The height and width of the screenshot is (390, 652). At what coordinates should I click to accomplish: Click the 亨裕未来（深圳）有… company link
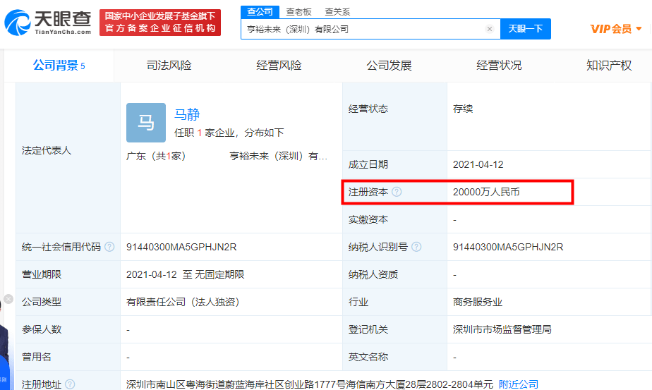tap(279, 157)
